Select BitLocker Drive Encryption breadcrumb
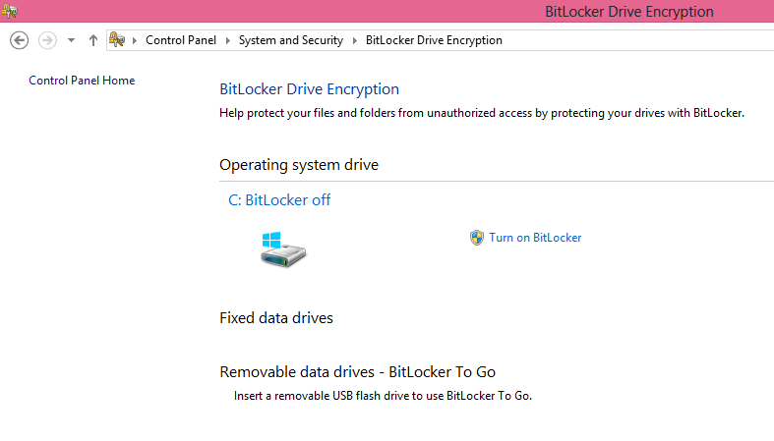This screenshot has height=441, width=774. [x=434, y=40]
